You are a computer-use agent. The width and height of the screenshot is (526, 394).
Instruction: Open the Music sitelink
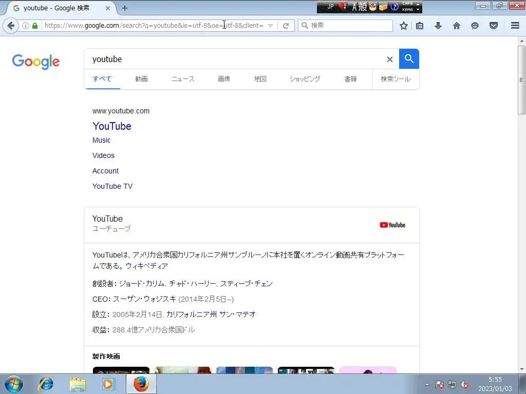click(101, 141)
